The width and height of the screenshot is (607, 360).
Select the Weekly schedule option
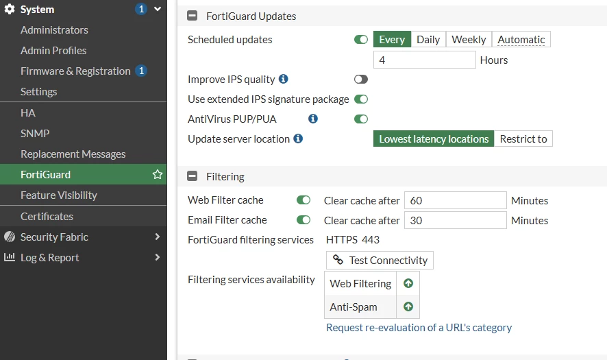coord(469,40)
